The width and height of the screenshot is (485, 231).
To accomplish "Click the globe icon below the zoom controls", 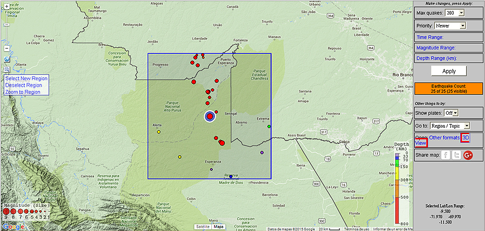I will (x=6, y=59).
